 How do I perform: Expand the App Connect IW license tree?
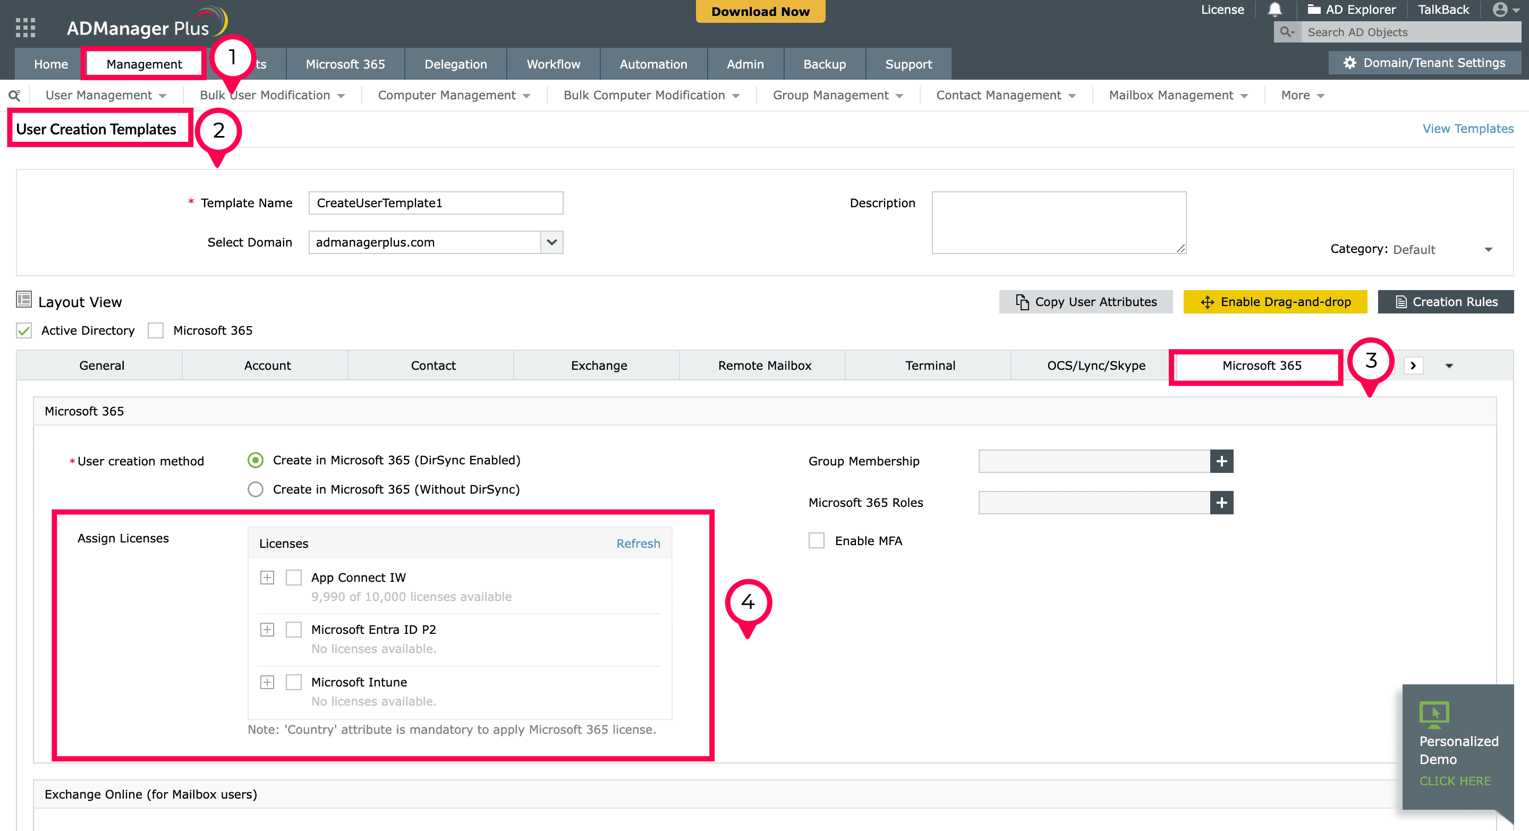click(267, 578)
